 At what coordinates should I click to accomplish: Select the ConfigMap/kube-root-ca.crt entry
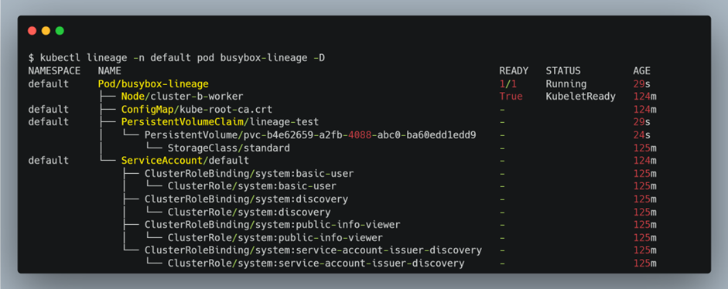pyautogui.click(x=197, y=110)
